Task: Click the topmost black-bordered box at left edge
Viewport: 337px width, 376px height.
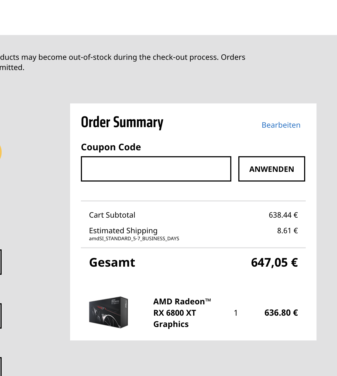Action: (1, 262)
